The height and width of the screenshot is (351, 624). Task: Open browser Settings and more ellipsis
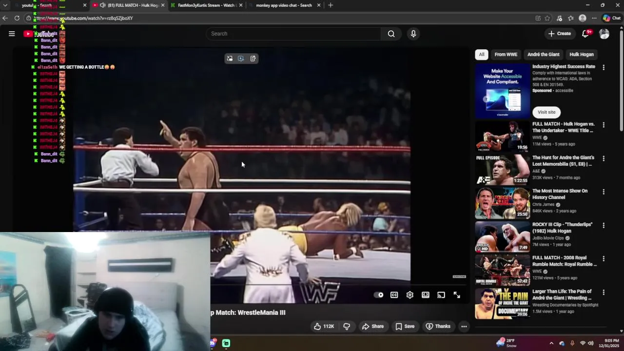click(x=594, y=18)
